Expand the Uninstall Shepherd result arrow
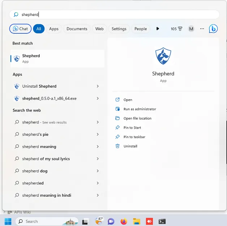 98,86
